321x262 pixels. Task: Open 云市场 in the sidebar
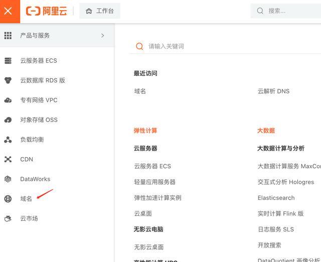(29, 218)
